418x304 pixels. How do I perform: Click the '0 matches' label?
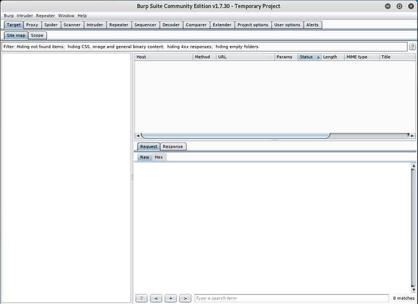click(403, 298)
